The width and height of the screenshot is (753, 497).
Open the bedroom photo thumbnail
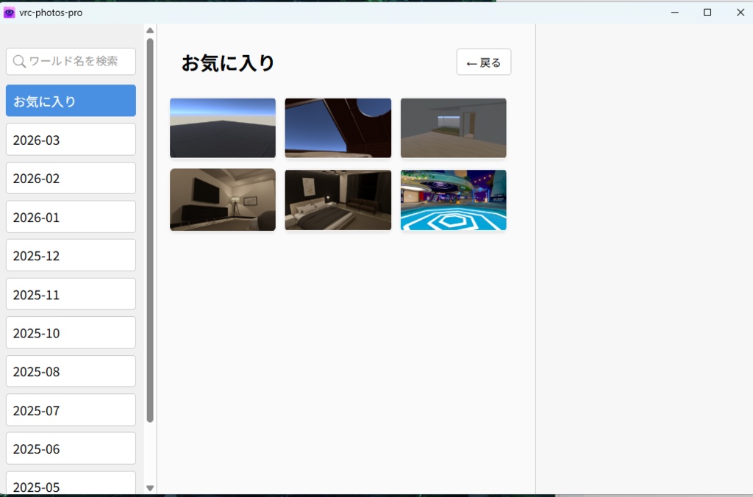(x=338, y=199)
